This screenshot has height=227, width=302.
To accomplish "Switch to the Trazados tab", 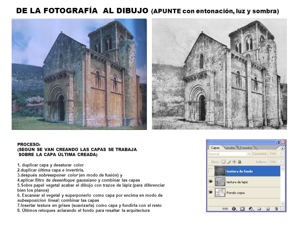I will point(246,148).
